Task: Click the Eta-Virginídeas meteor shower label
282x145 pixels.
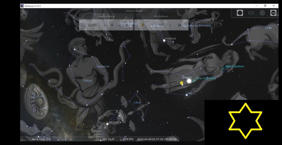Action: pyautogui.click(x=235, y=66)
